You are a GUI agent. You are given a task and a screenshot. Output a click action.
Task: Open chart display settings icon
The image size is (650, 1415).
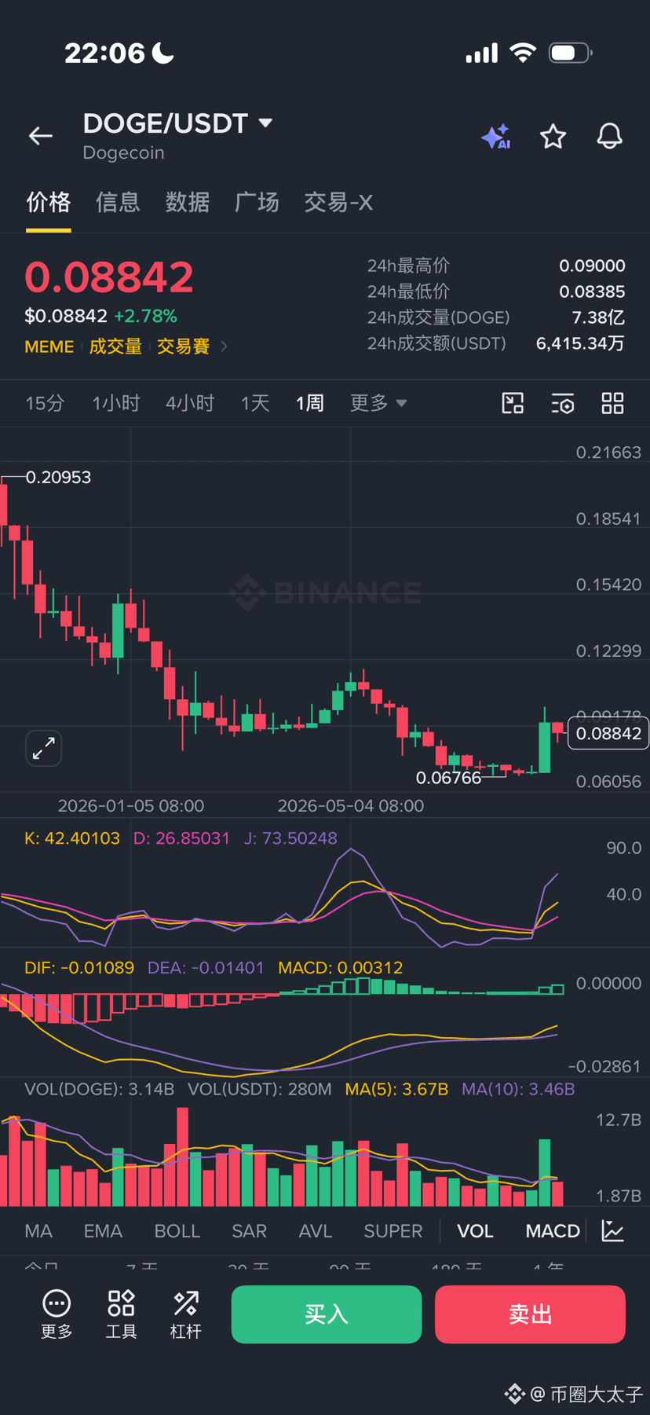(563, 403)
